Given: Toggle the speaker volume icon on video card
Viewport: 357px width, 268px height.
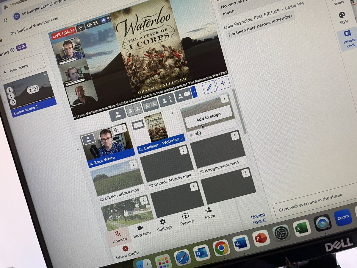Looking at the screenshot, I should pyautogui.click(x=198, y=133).
